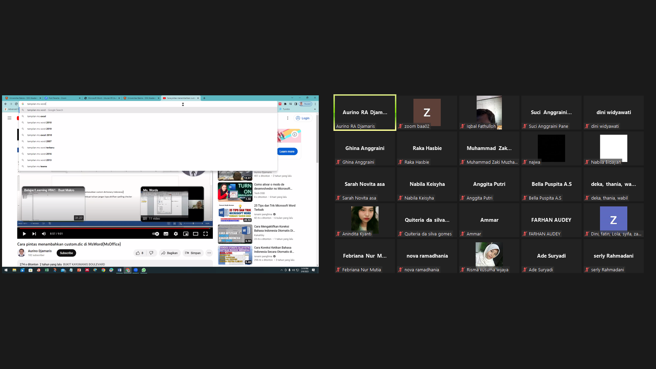This screenshot has width=656, height=369.
Task: Open the YouTube hamburger guide menu
Action: [x=10, y=118]
